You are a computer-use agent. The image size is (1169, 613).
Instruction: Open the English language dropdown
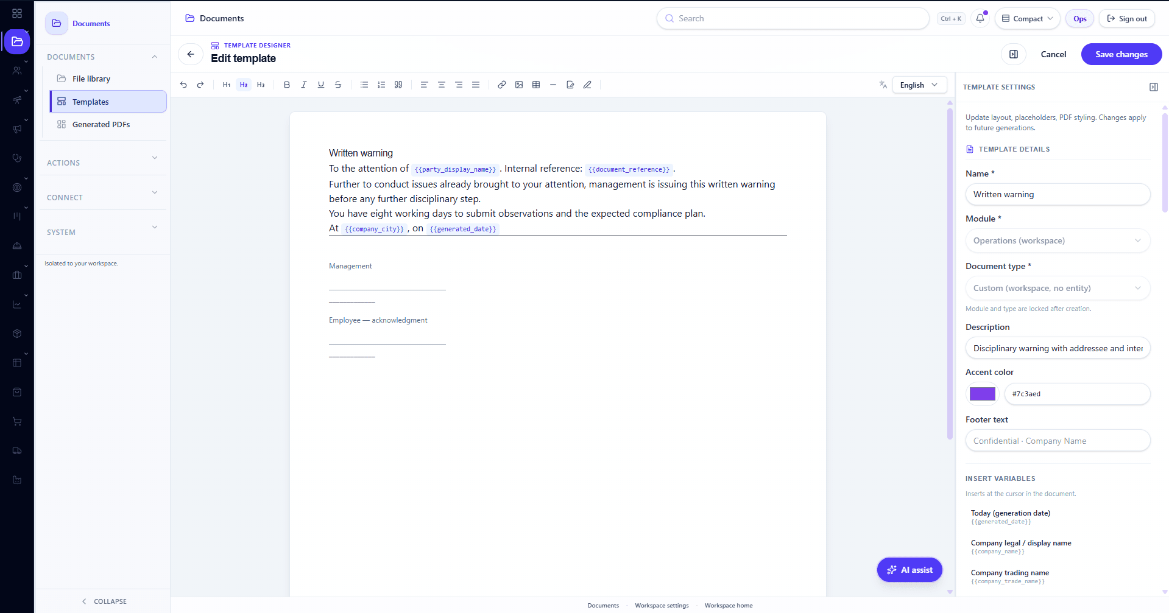[x=919, y=85]
